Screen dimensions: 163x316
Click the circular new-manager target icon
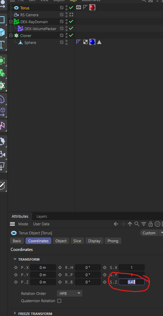(158, 224)
